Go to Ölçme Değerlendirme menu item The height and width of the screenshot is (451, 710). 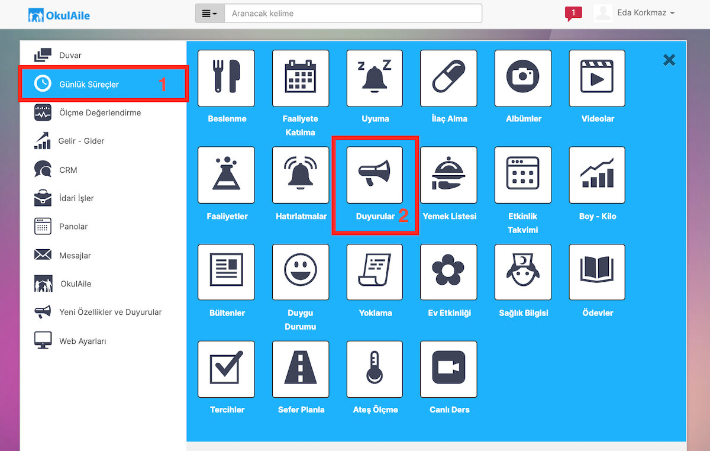(x=100, y=112)
